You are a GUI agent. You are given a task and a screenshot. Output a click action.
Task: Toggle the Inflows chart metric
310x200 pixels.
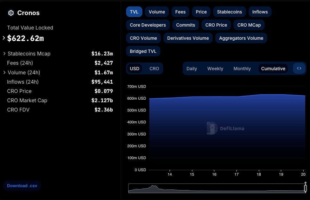pos(260,12)
